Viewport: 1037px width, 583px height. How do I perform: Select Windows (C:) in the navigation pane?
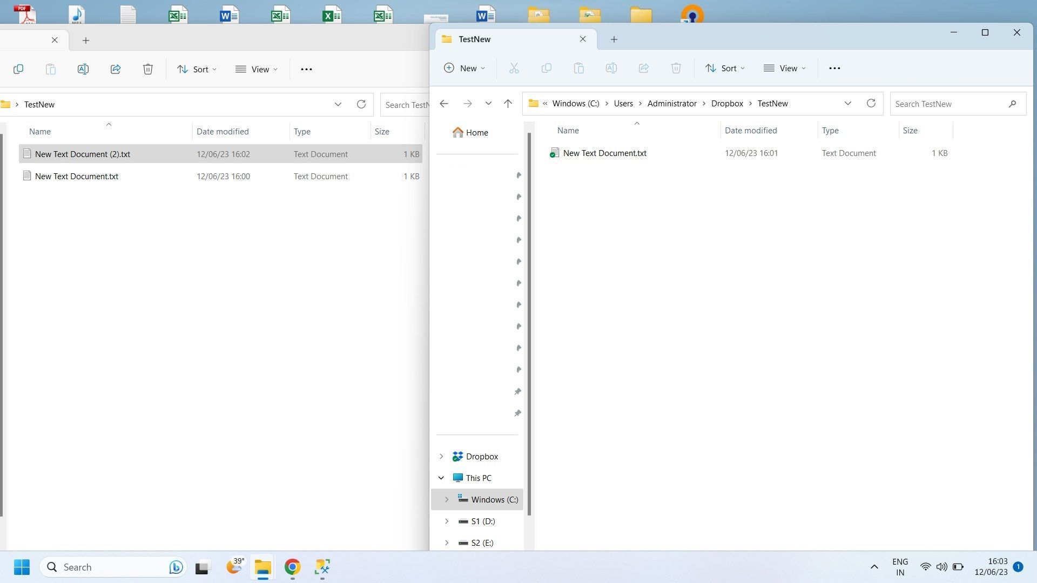click(x=477, y=499)
